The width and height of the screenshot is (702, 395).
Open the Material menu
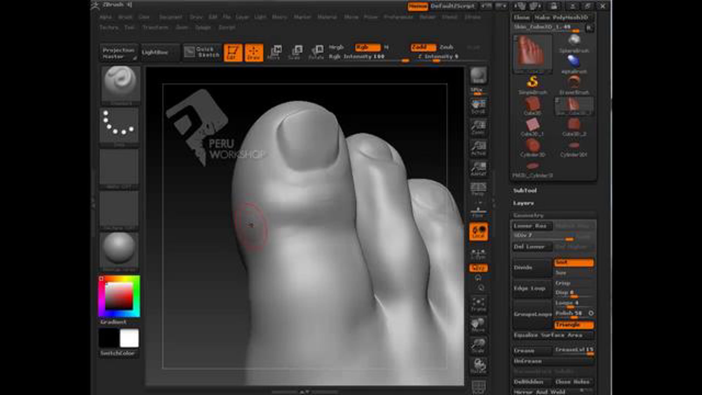pyautogui.click(x=327, y=17)
